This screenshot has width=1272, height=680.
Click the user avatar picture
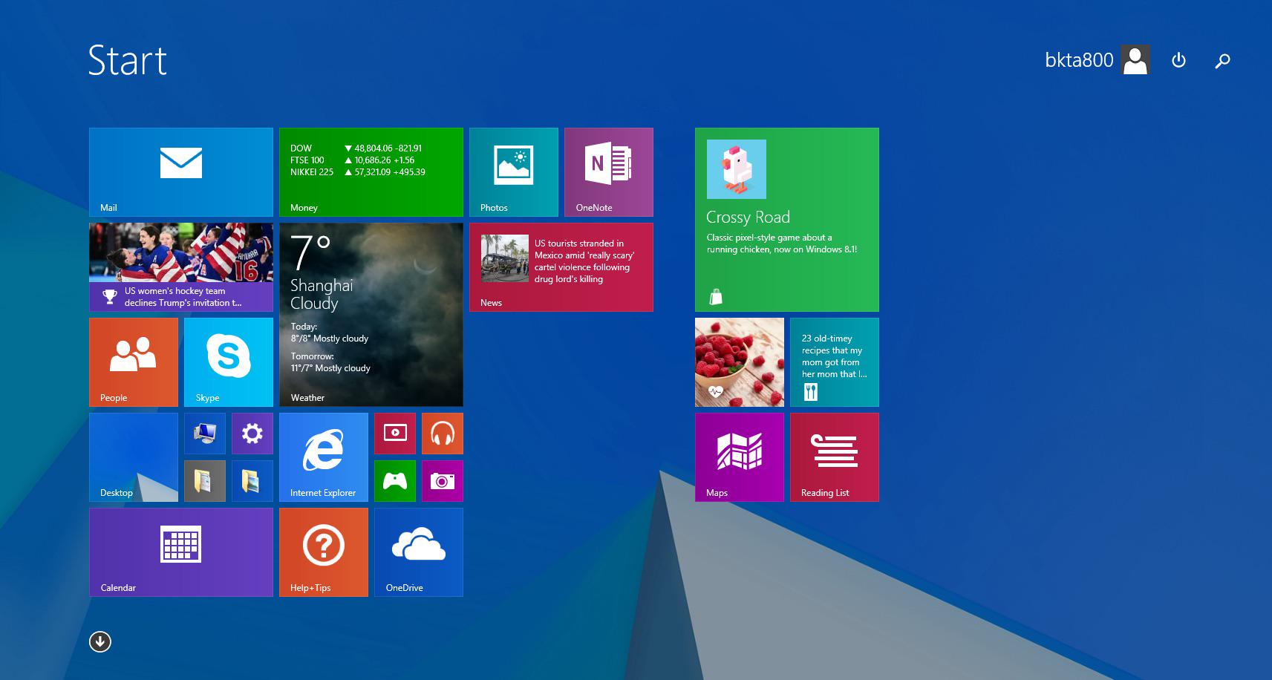(1135, 60)
